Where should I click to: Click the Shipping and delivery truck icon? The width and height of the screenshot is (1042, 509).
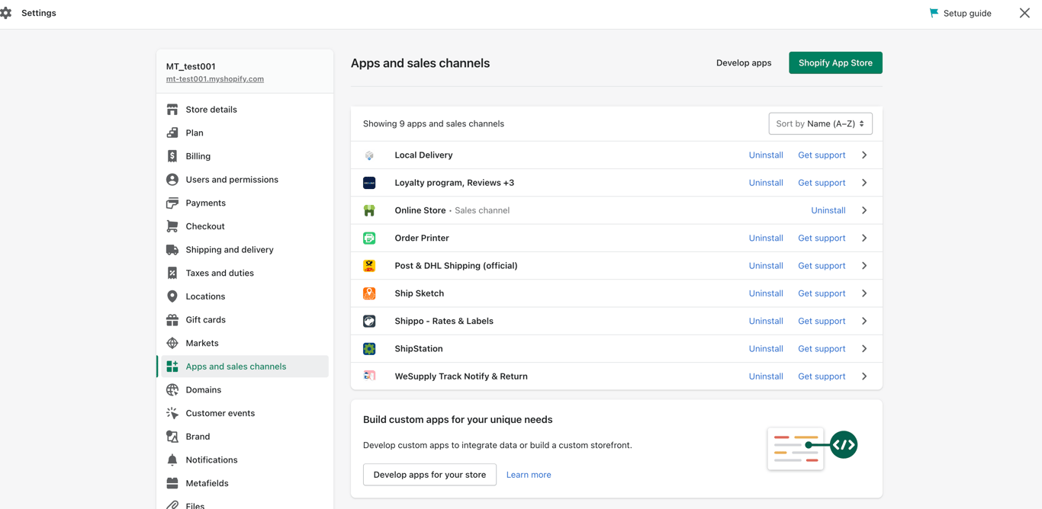click(x=172, y=250)
